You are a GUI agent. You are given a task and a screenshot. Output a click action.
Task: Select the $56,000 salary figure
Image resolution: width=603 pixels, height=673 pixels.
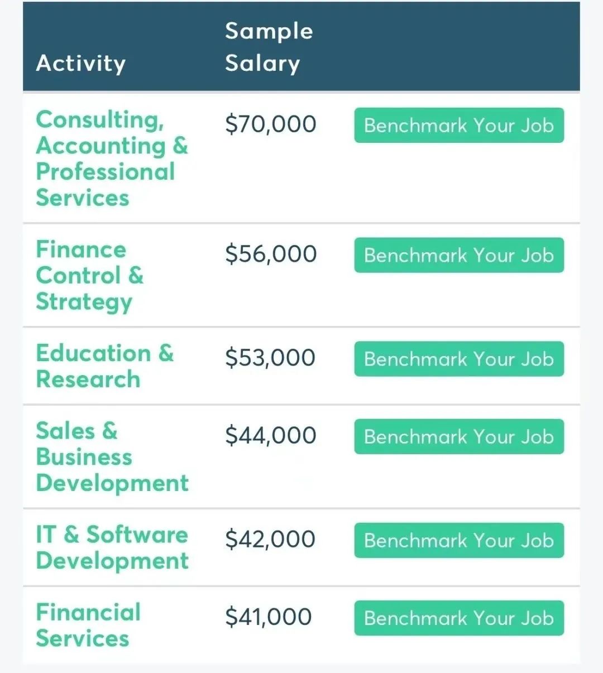271,254
